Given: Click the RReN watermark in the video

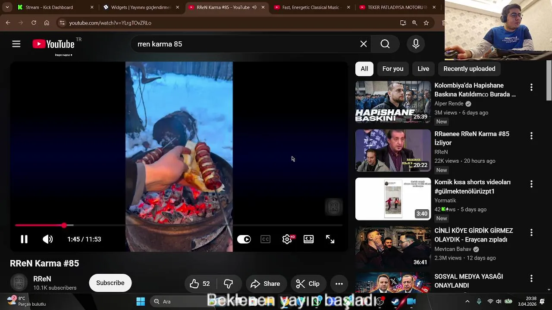Looking at the screenshot, I should pyautogui.click(x=334, y=207).
